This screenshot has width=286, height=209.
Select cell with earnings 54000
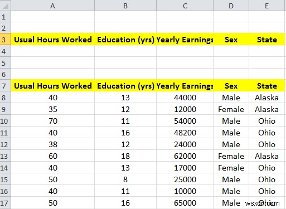185,121
